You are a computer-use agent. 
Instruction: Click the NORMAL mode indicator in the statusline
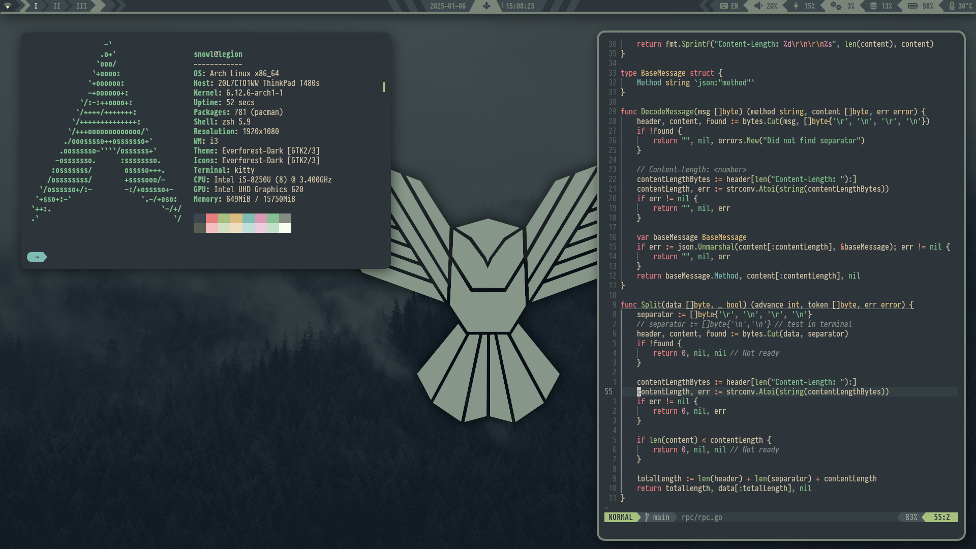[620, 517]
